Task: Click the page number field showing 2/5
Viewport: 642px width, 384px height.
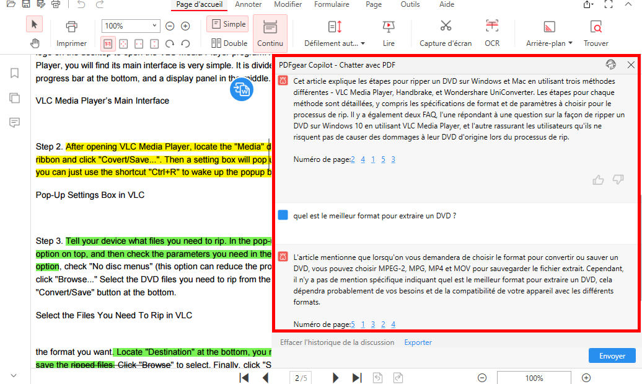Action: point(301,377)
